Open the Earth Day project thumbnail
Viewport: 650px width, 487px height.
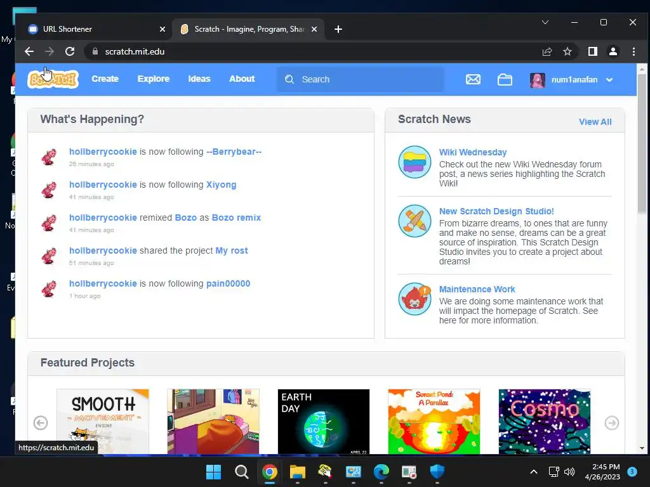click(x=323, y=421)
